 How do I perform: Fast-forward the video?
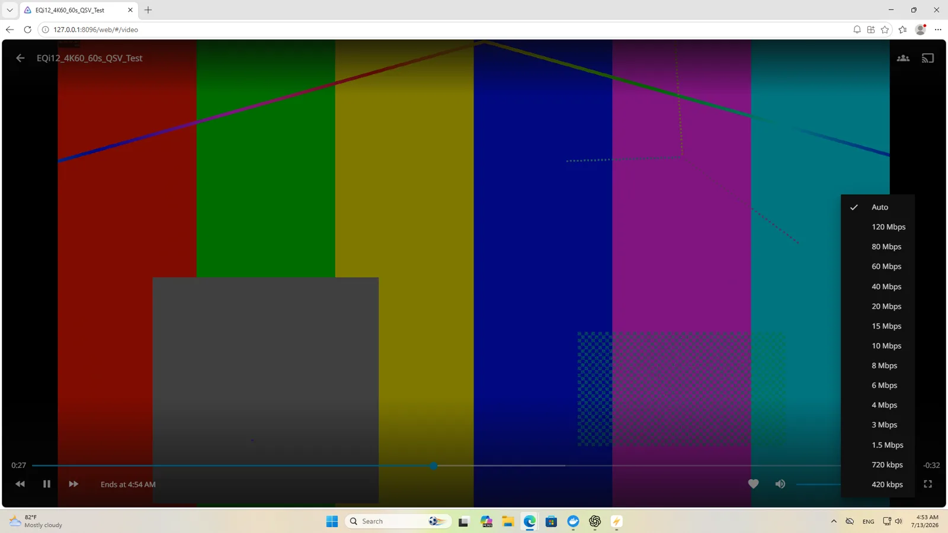73,484
